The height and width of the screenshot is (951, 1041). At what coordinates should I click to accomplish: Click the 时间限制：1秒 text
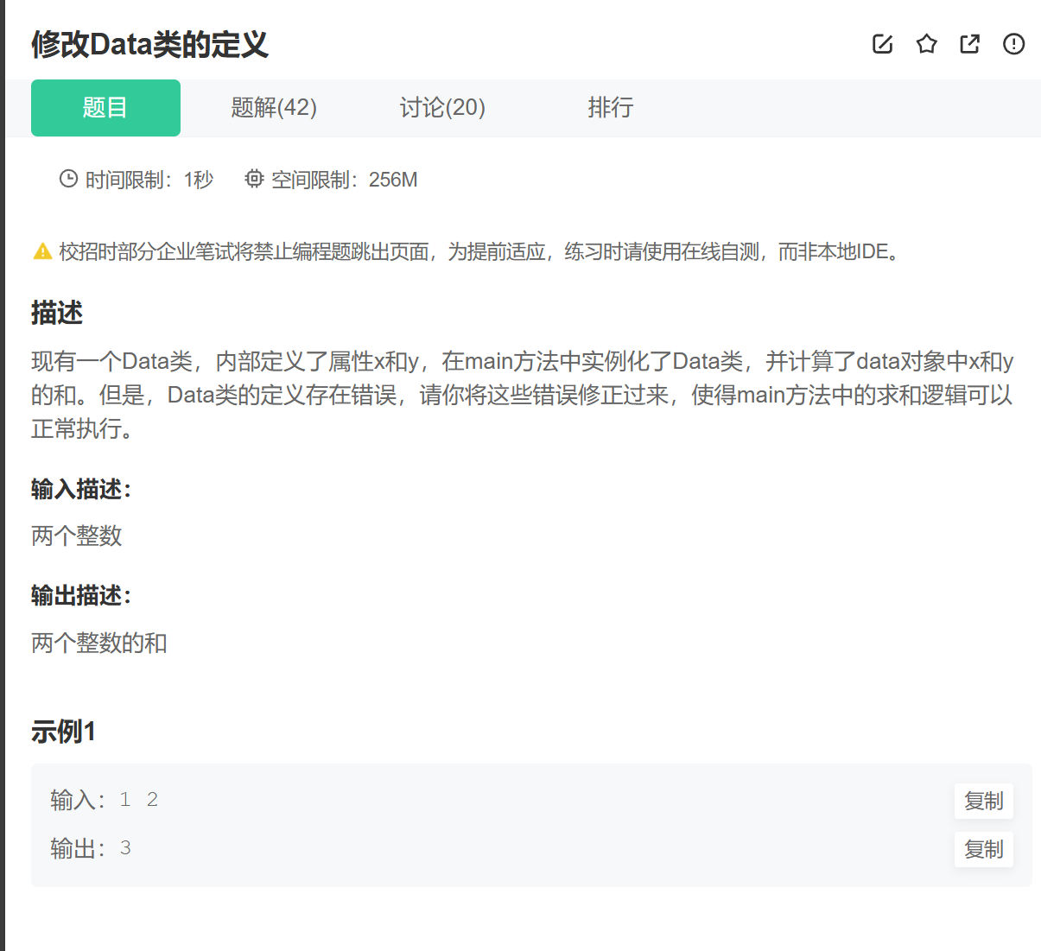(149, 180)
